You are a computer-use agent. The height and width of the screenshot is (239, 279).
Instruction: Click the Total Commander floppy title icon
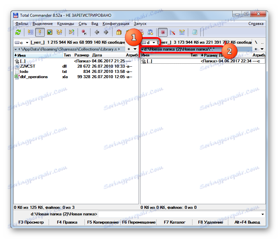click(x=16, y=15)
